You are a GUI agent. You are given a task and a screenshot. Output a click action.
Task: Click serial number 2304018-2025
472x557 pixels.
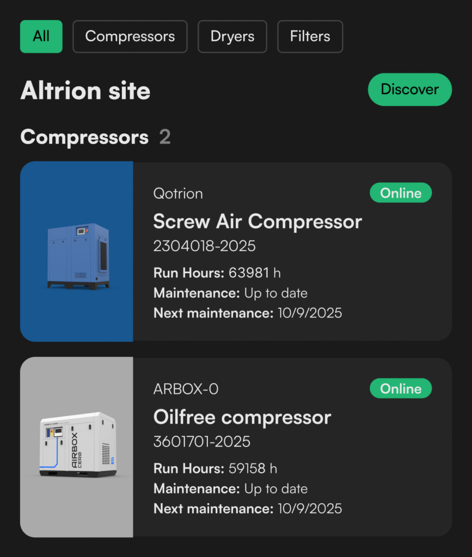[205, 246]
